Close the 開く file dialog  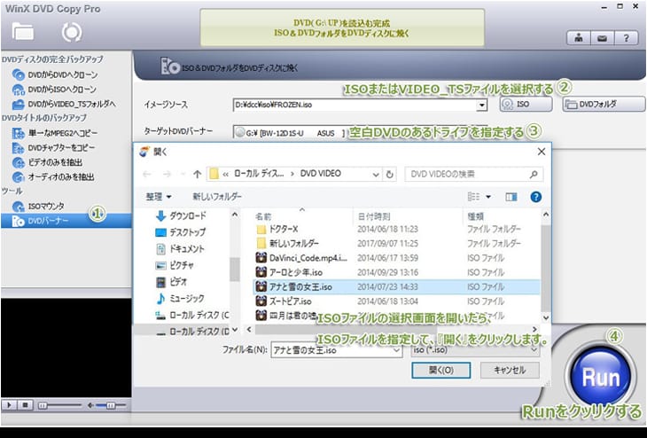click(x=542, y=152)
